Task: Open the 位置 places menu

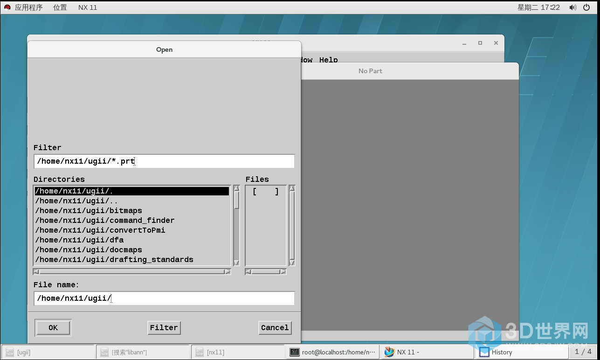Action: click(60, 7)
